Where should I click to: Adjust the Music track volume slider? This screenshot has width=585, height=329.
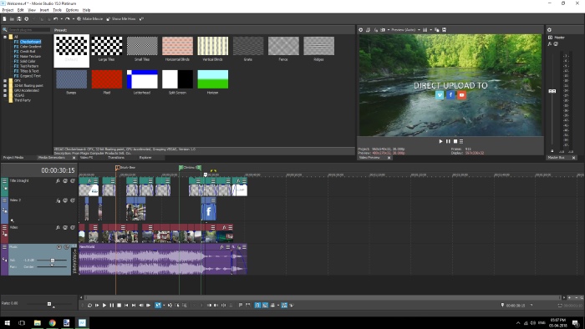pos(52,260)
